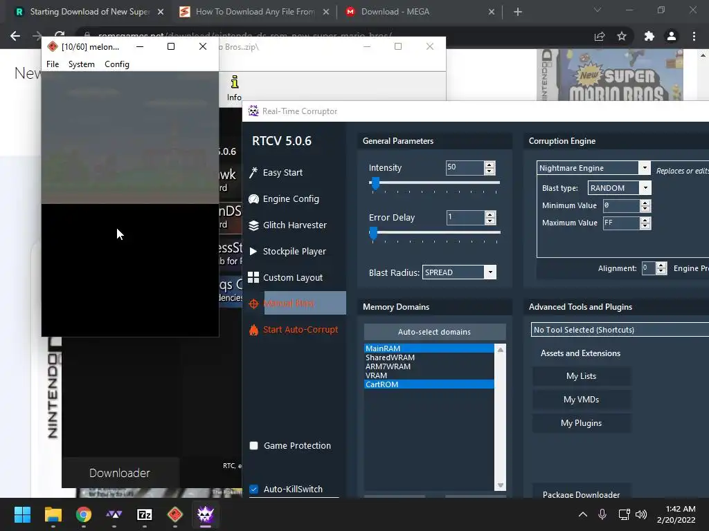This screenshot has width=709, height=531.
Task: Click the Custom Layout grid icon
Action: [x=253, y=277]
